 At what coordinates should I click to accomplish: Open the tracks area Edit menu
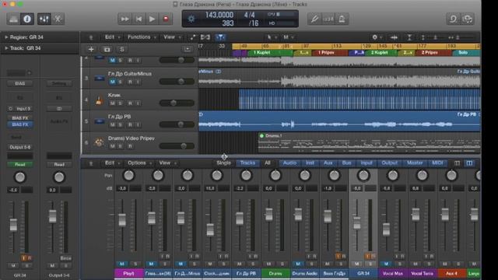coord(112,37)
